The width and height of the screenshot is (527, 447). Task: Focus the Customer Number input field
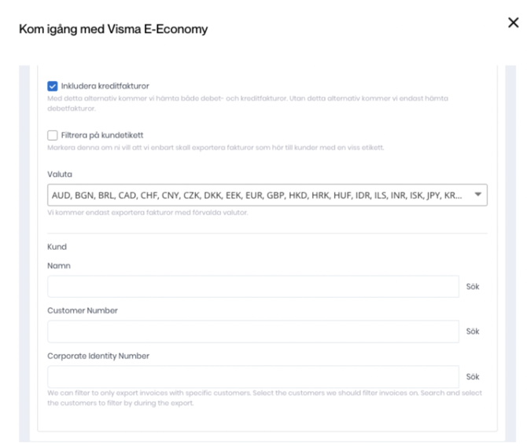tap(252, 332)
